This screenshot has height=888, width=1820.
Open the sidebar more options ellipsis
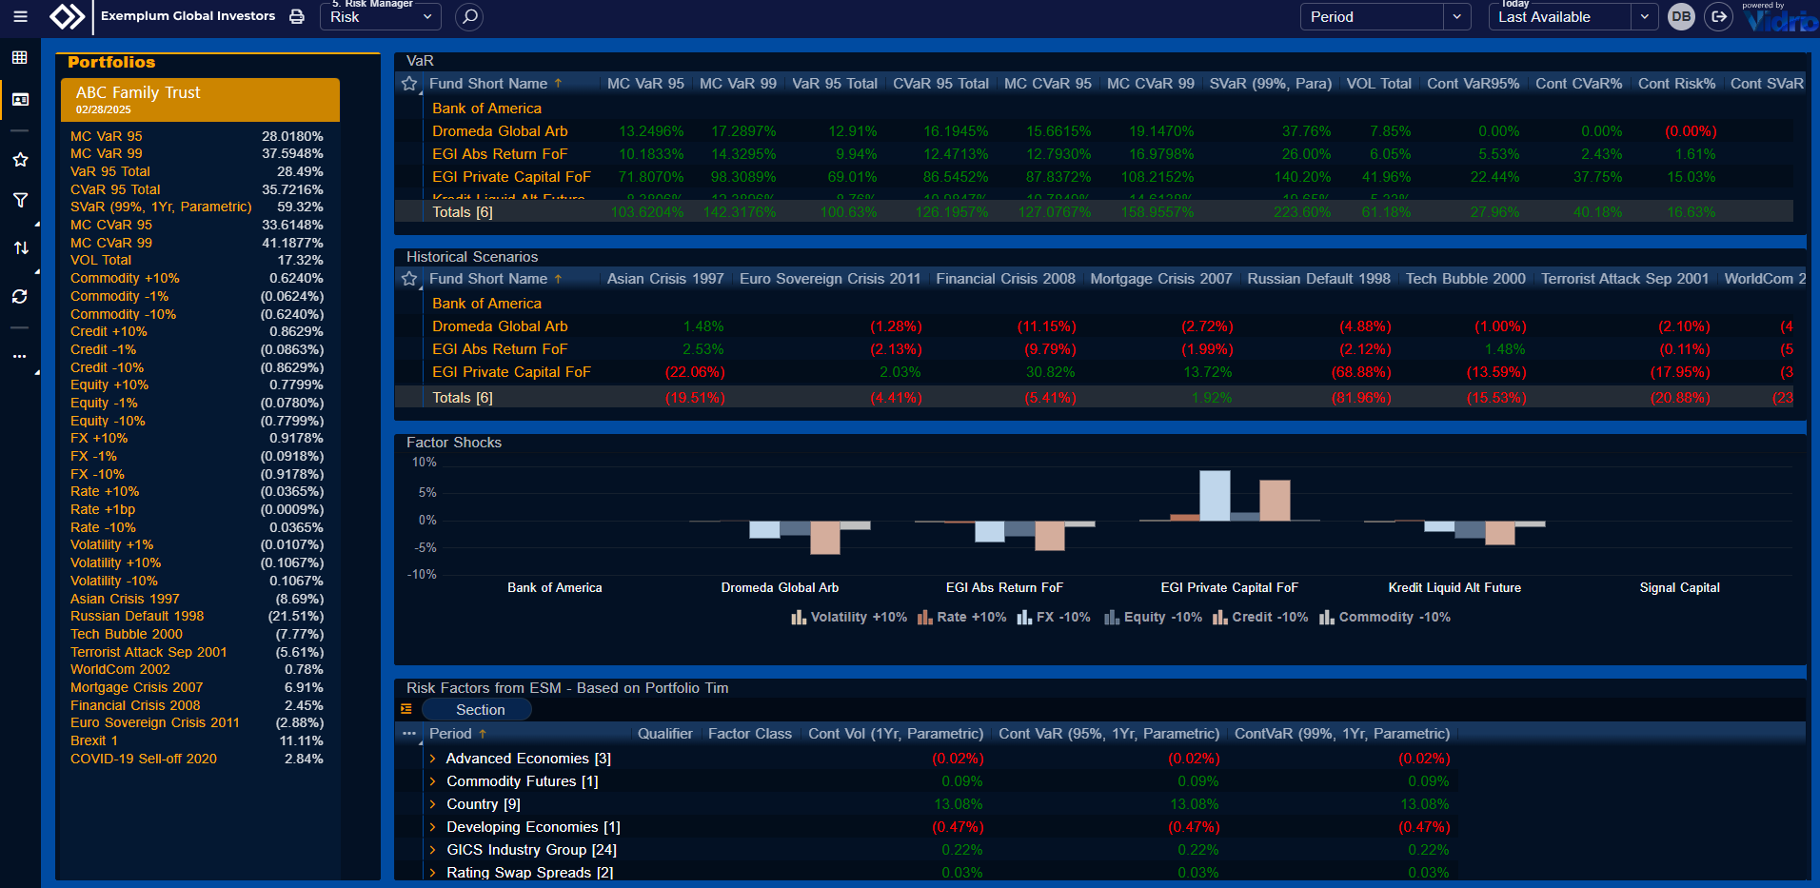click(x=20, y=357)
